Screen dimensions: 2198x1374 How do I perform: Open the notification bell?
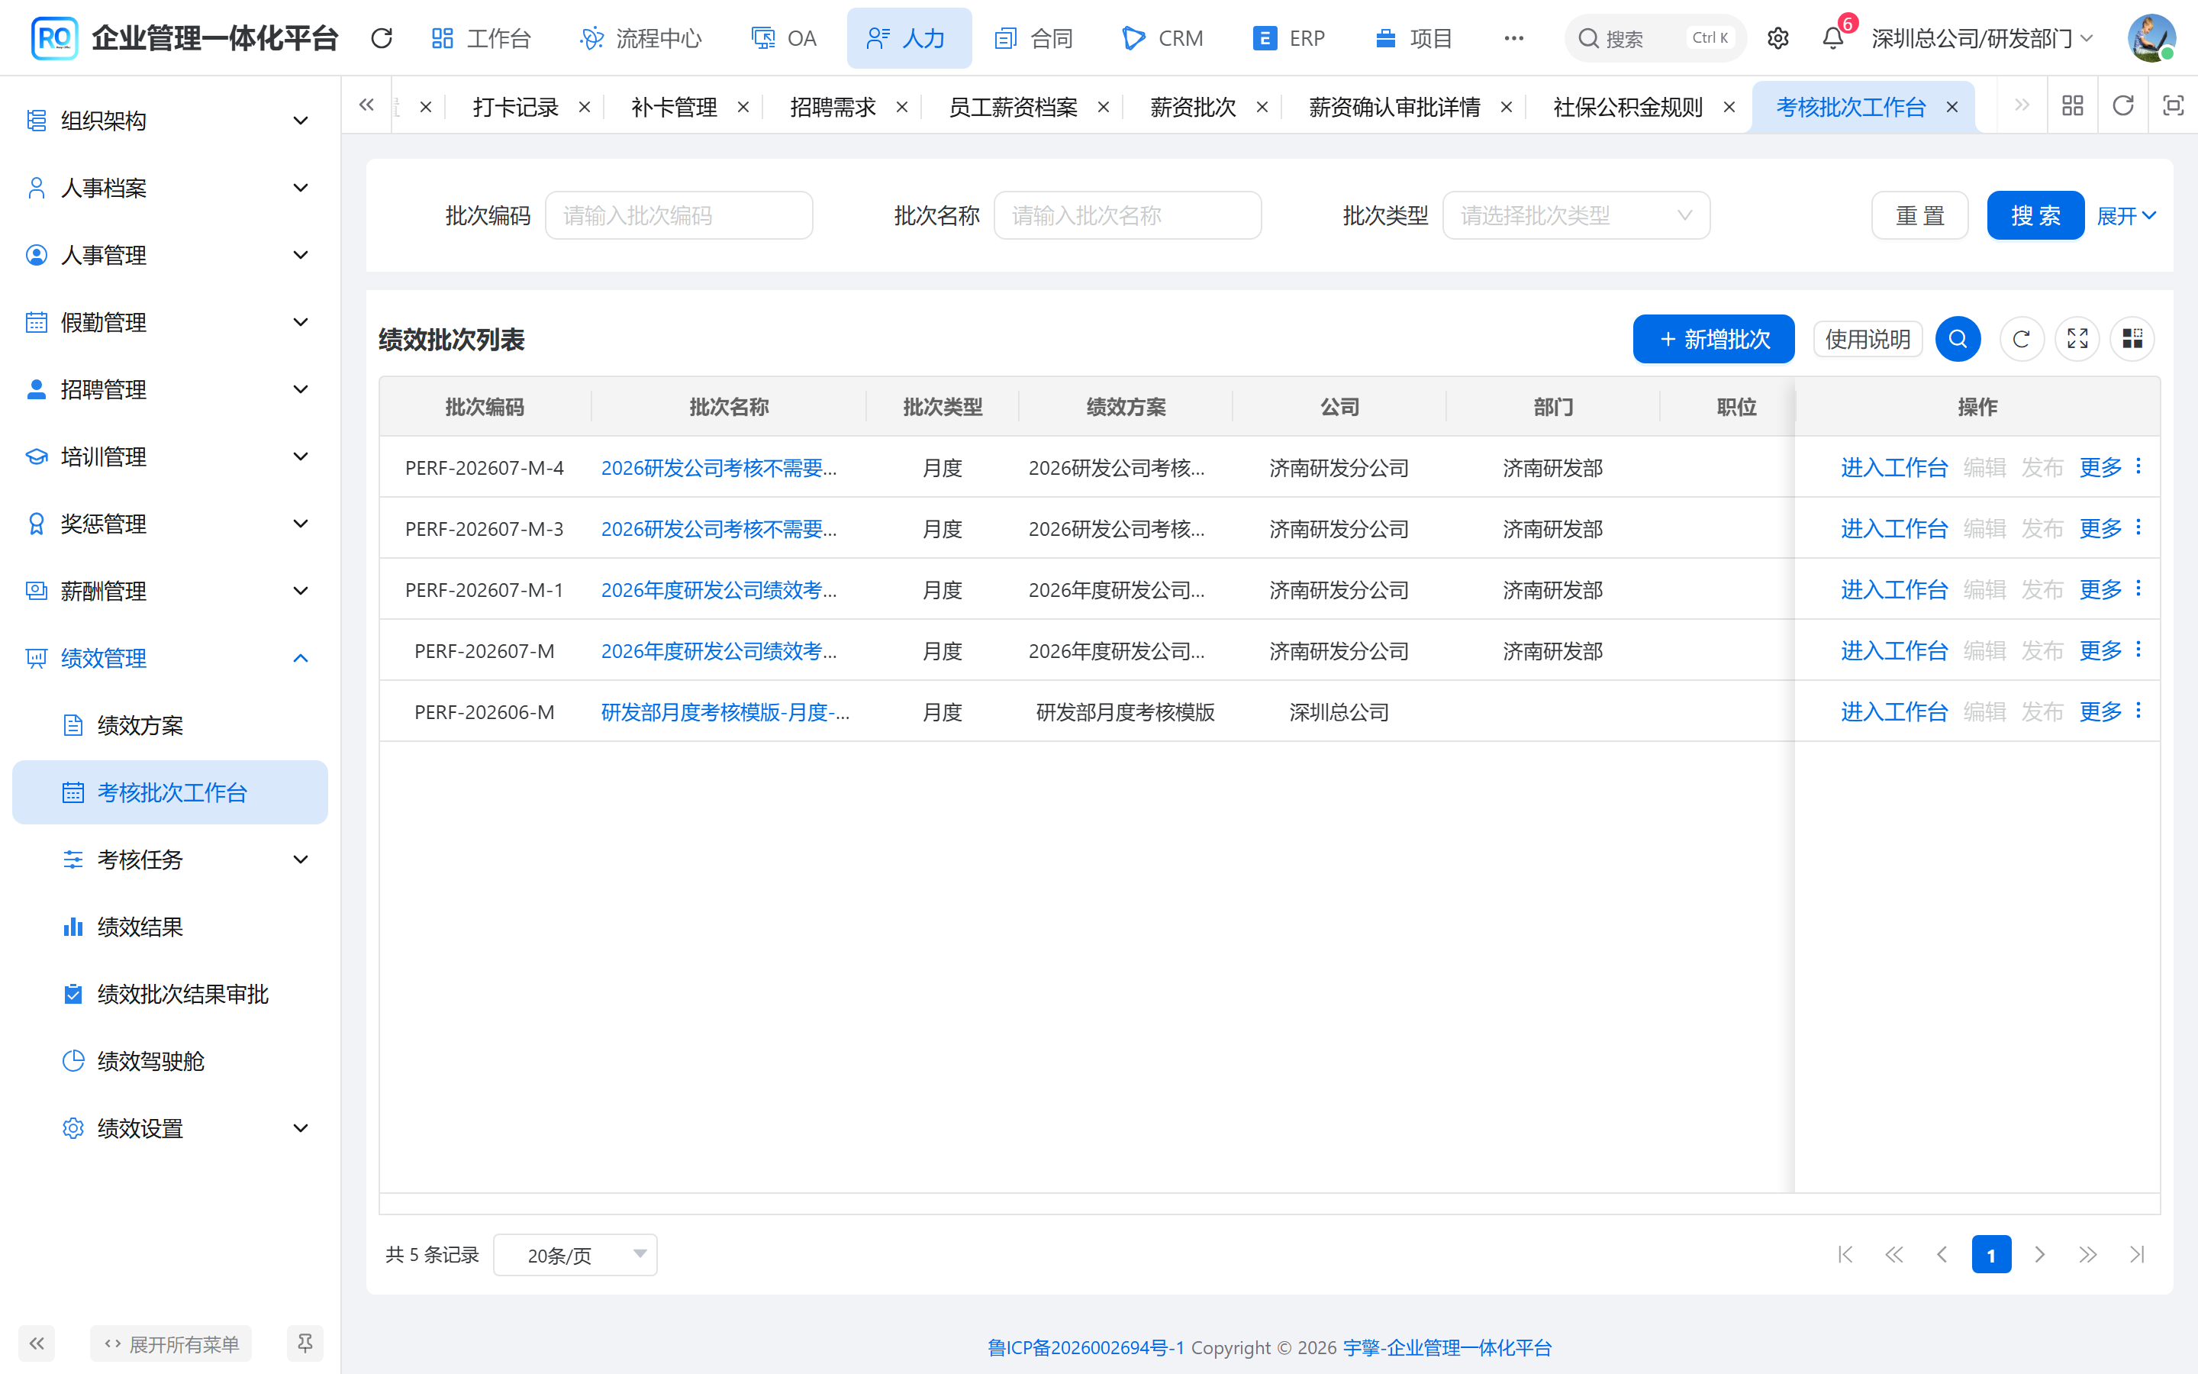(1833, 38)
